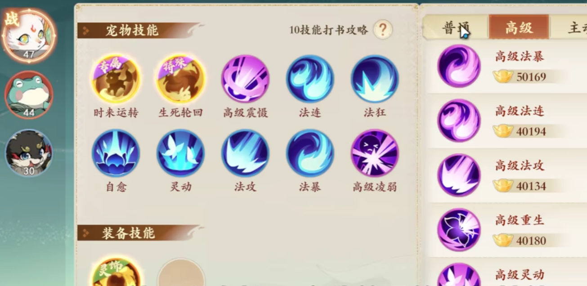The image size is (587, 286).
Task: Open the skill guide question mark help
Action: 383,30
